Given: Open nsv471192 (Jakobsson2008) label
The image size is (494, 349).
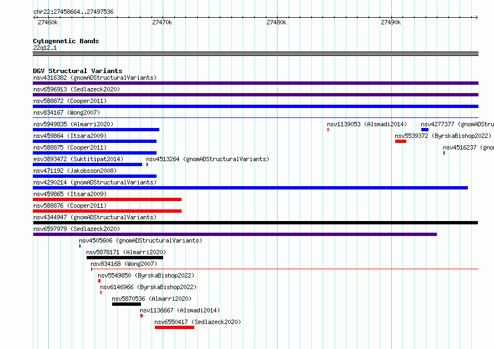Looking at the screenshot, I should (x=75, y=171).
